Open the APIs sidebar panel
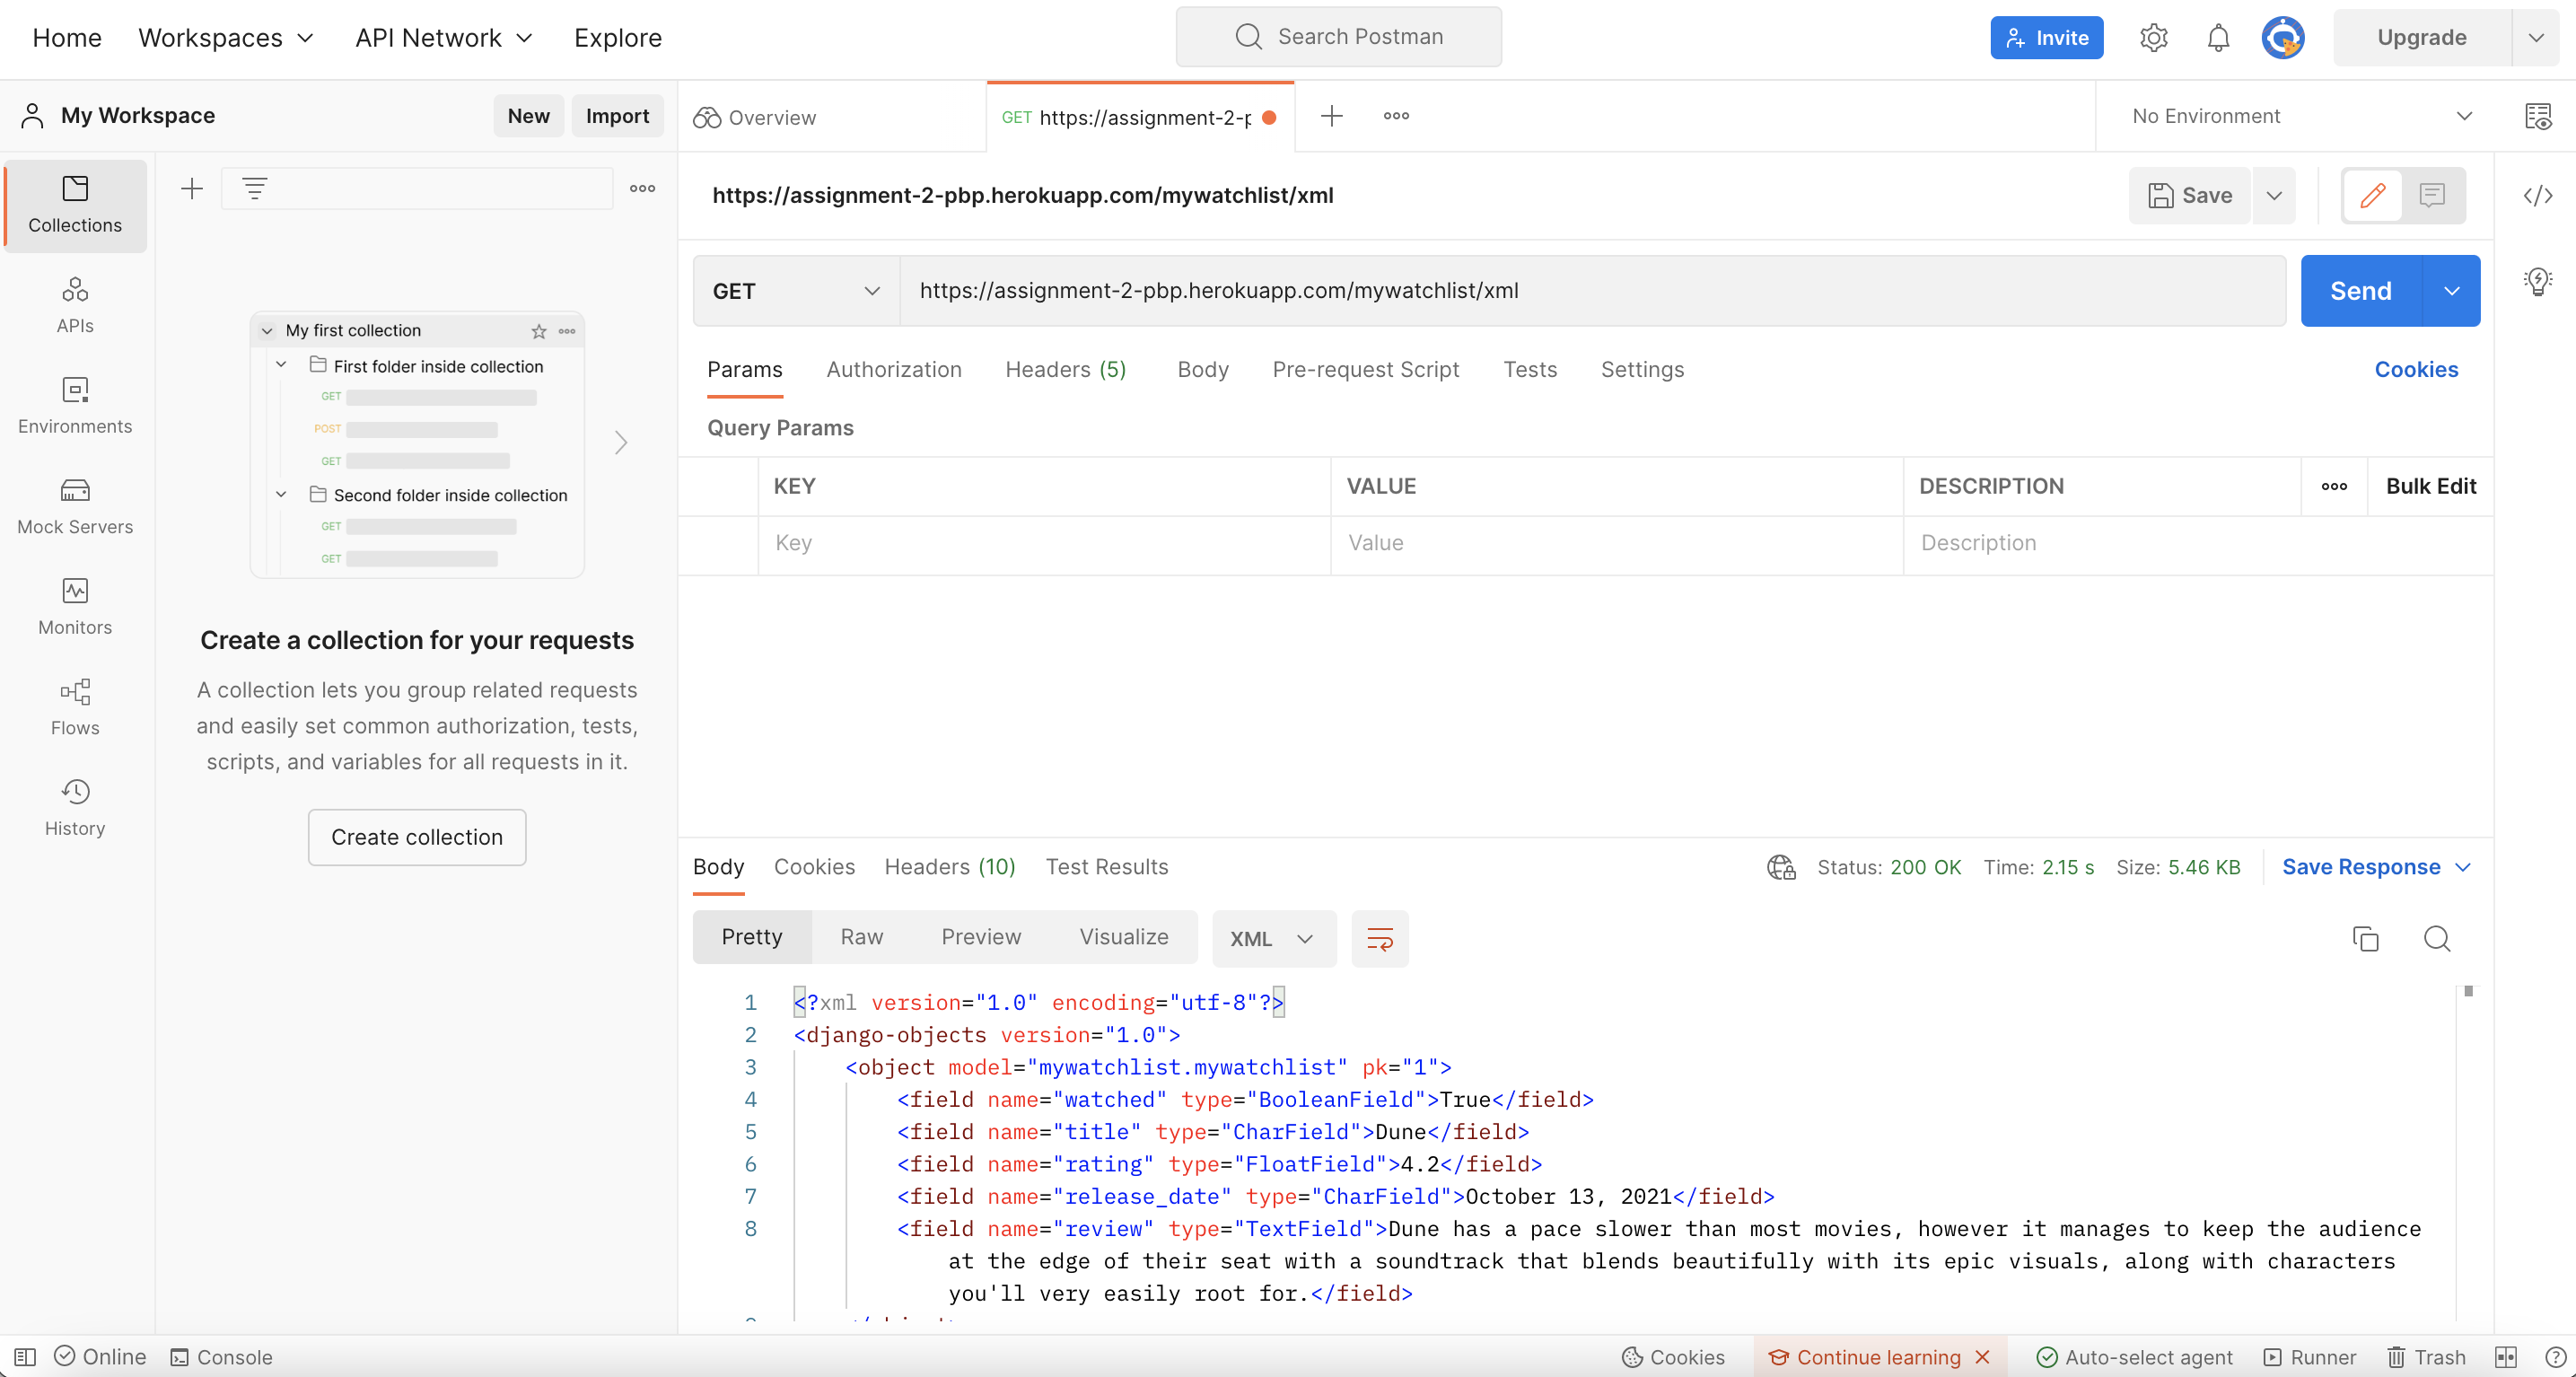The width and height of the screenshot is (2576, 1377). point(75,305)
